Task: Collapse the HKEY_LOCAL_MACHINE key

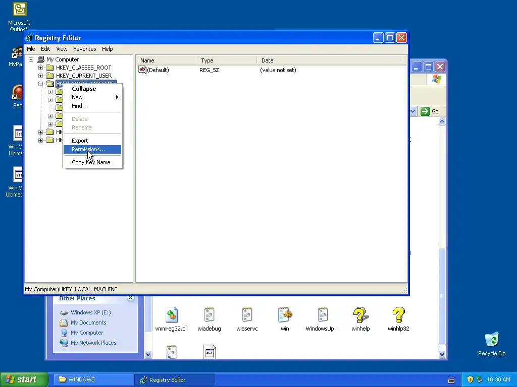Action: (40, 84)
